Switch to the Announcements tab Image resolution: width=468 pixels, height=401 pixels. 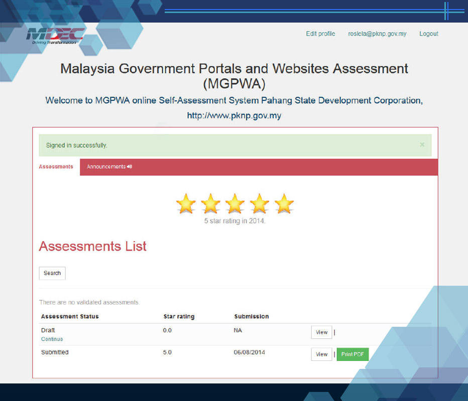pyautogui.click(x=106, y=167)
